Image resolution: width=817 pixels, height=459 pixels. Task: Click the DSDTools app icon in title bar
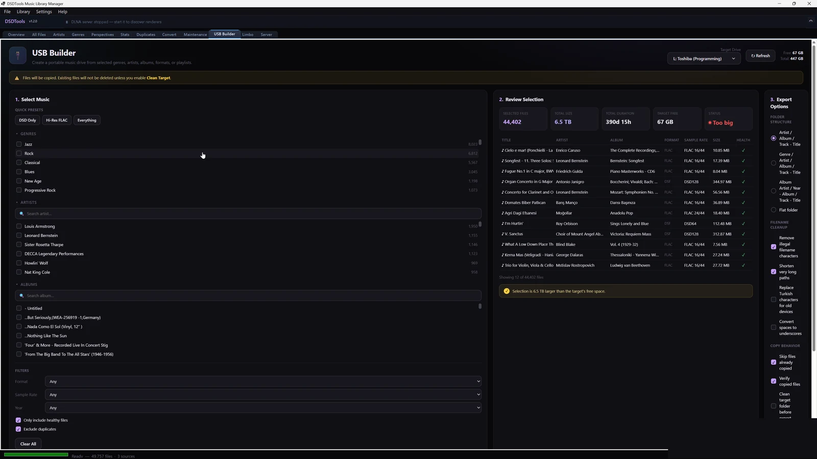click(x=3, y=4)
